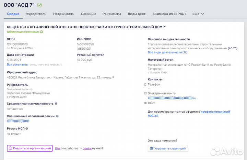
Task: Click the Как link about tracking
Action: tap(58, 148)
